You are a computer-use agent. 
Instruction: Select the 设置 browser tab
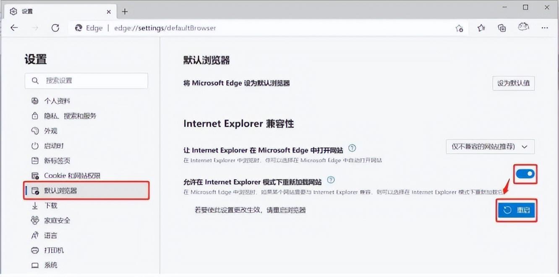tap(61, 11)
